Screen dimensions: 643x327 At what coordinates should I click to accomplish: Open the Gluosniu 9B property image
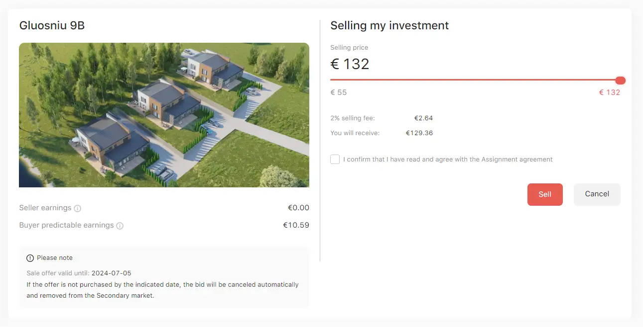click(164, 115)
